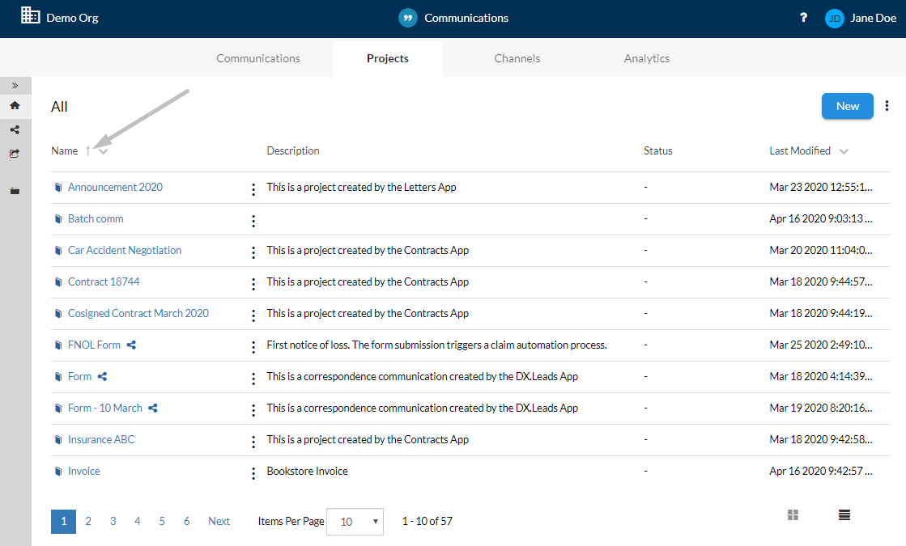Image resolution: width=906 pixels, height=546 pixels.
Task: Click the Status column header
Action: [658, 150]
